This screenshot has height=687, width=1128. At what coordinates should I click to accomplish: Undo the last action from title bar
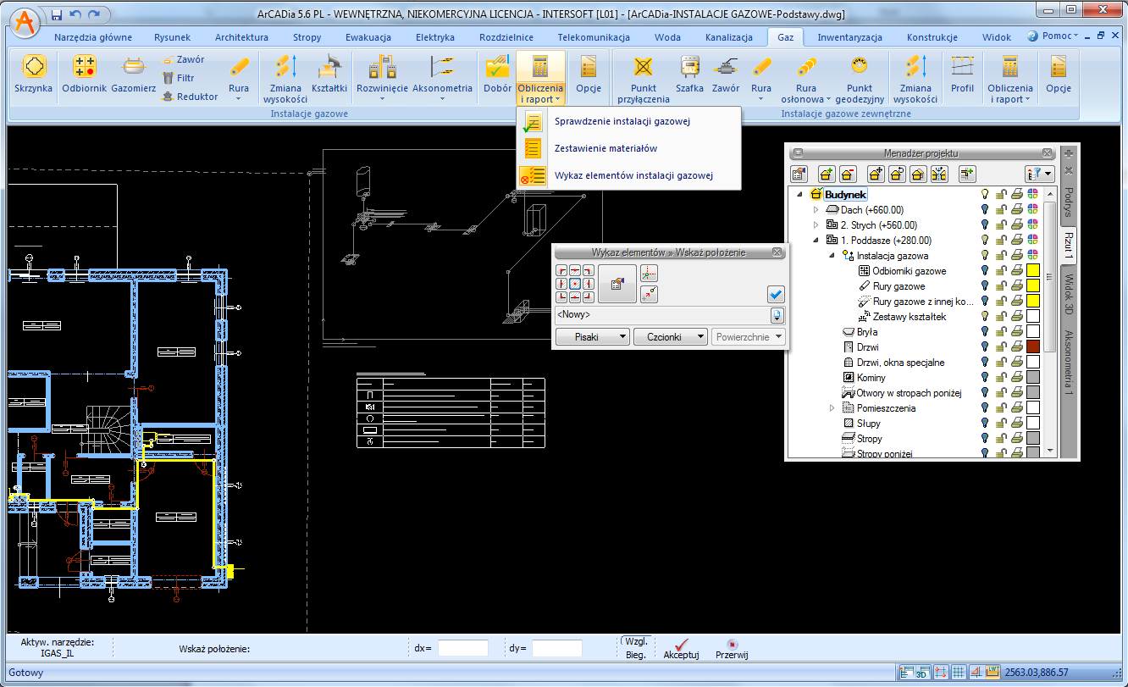click(75, 14)
